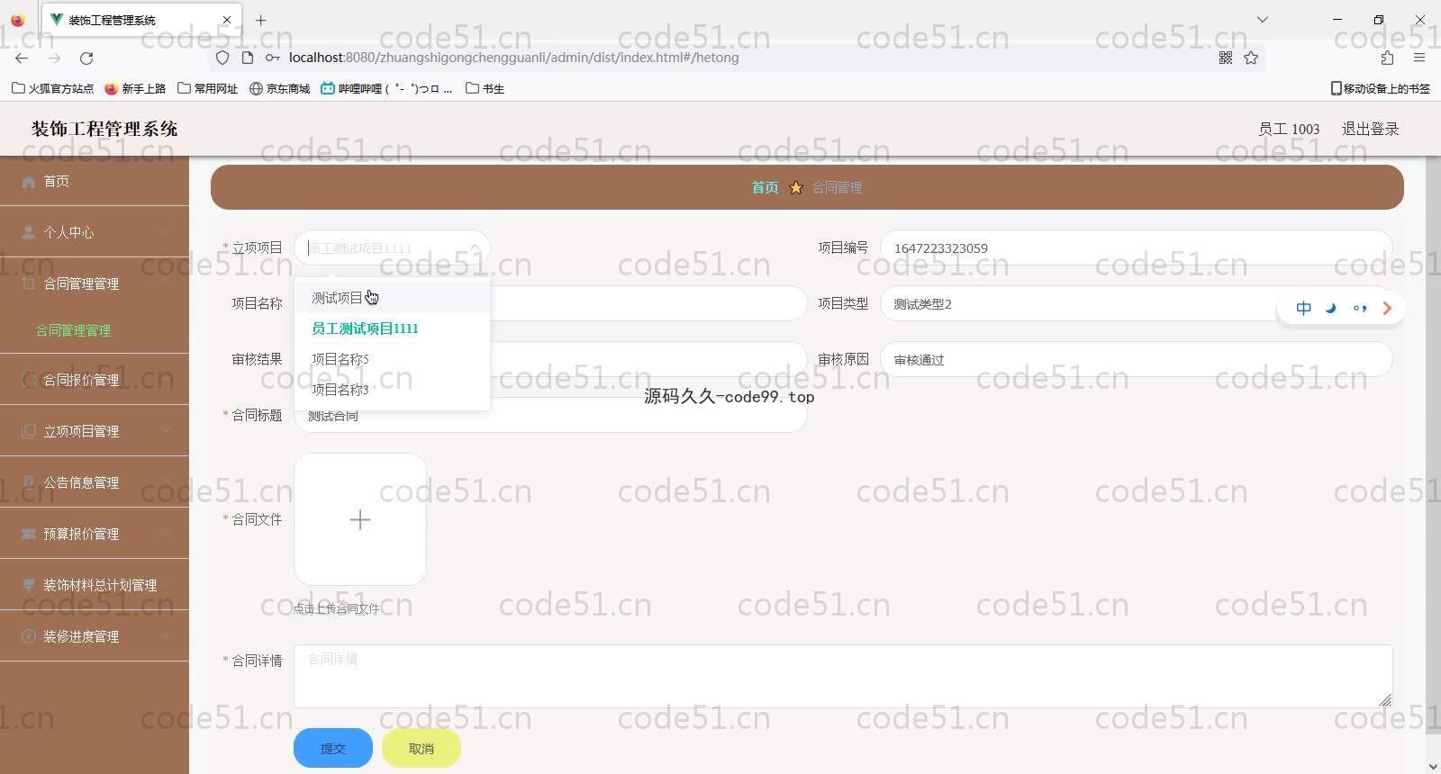Collapse the 立项项目 dropdown arrow
This screenshot has height=774, width=1441.
pyautogui.click(x=475, y=247)
